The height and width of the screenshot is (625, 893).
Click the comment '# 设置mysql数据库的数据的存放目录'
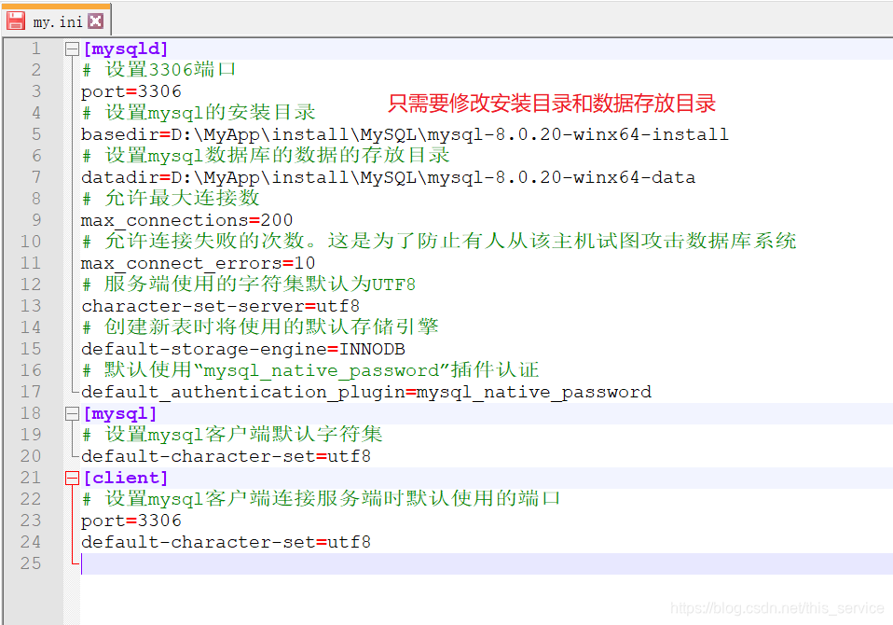[x=266, y=156]
